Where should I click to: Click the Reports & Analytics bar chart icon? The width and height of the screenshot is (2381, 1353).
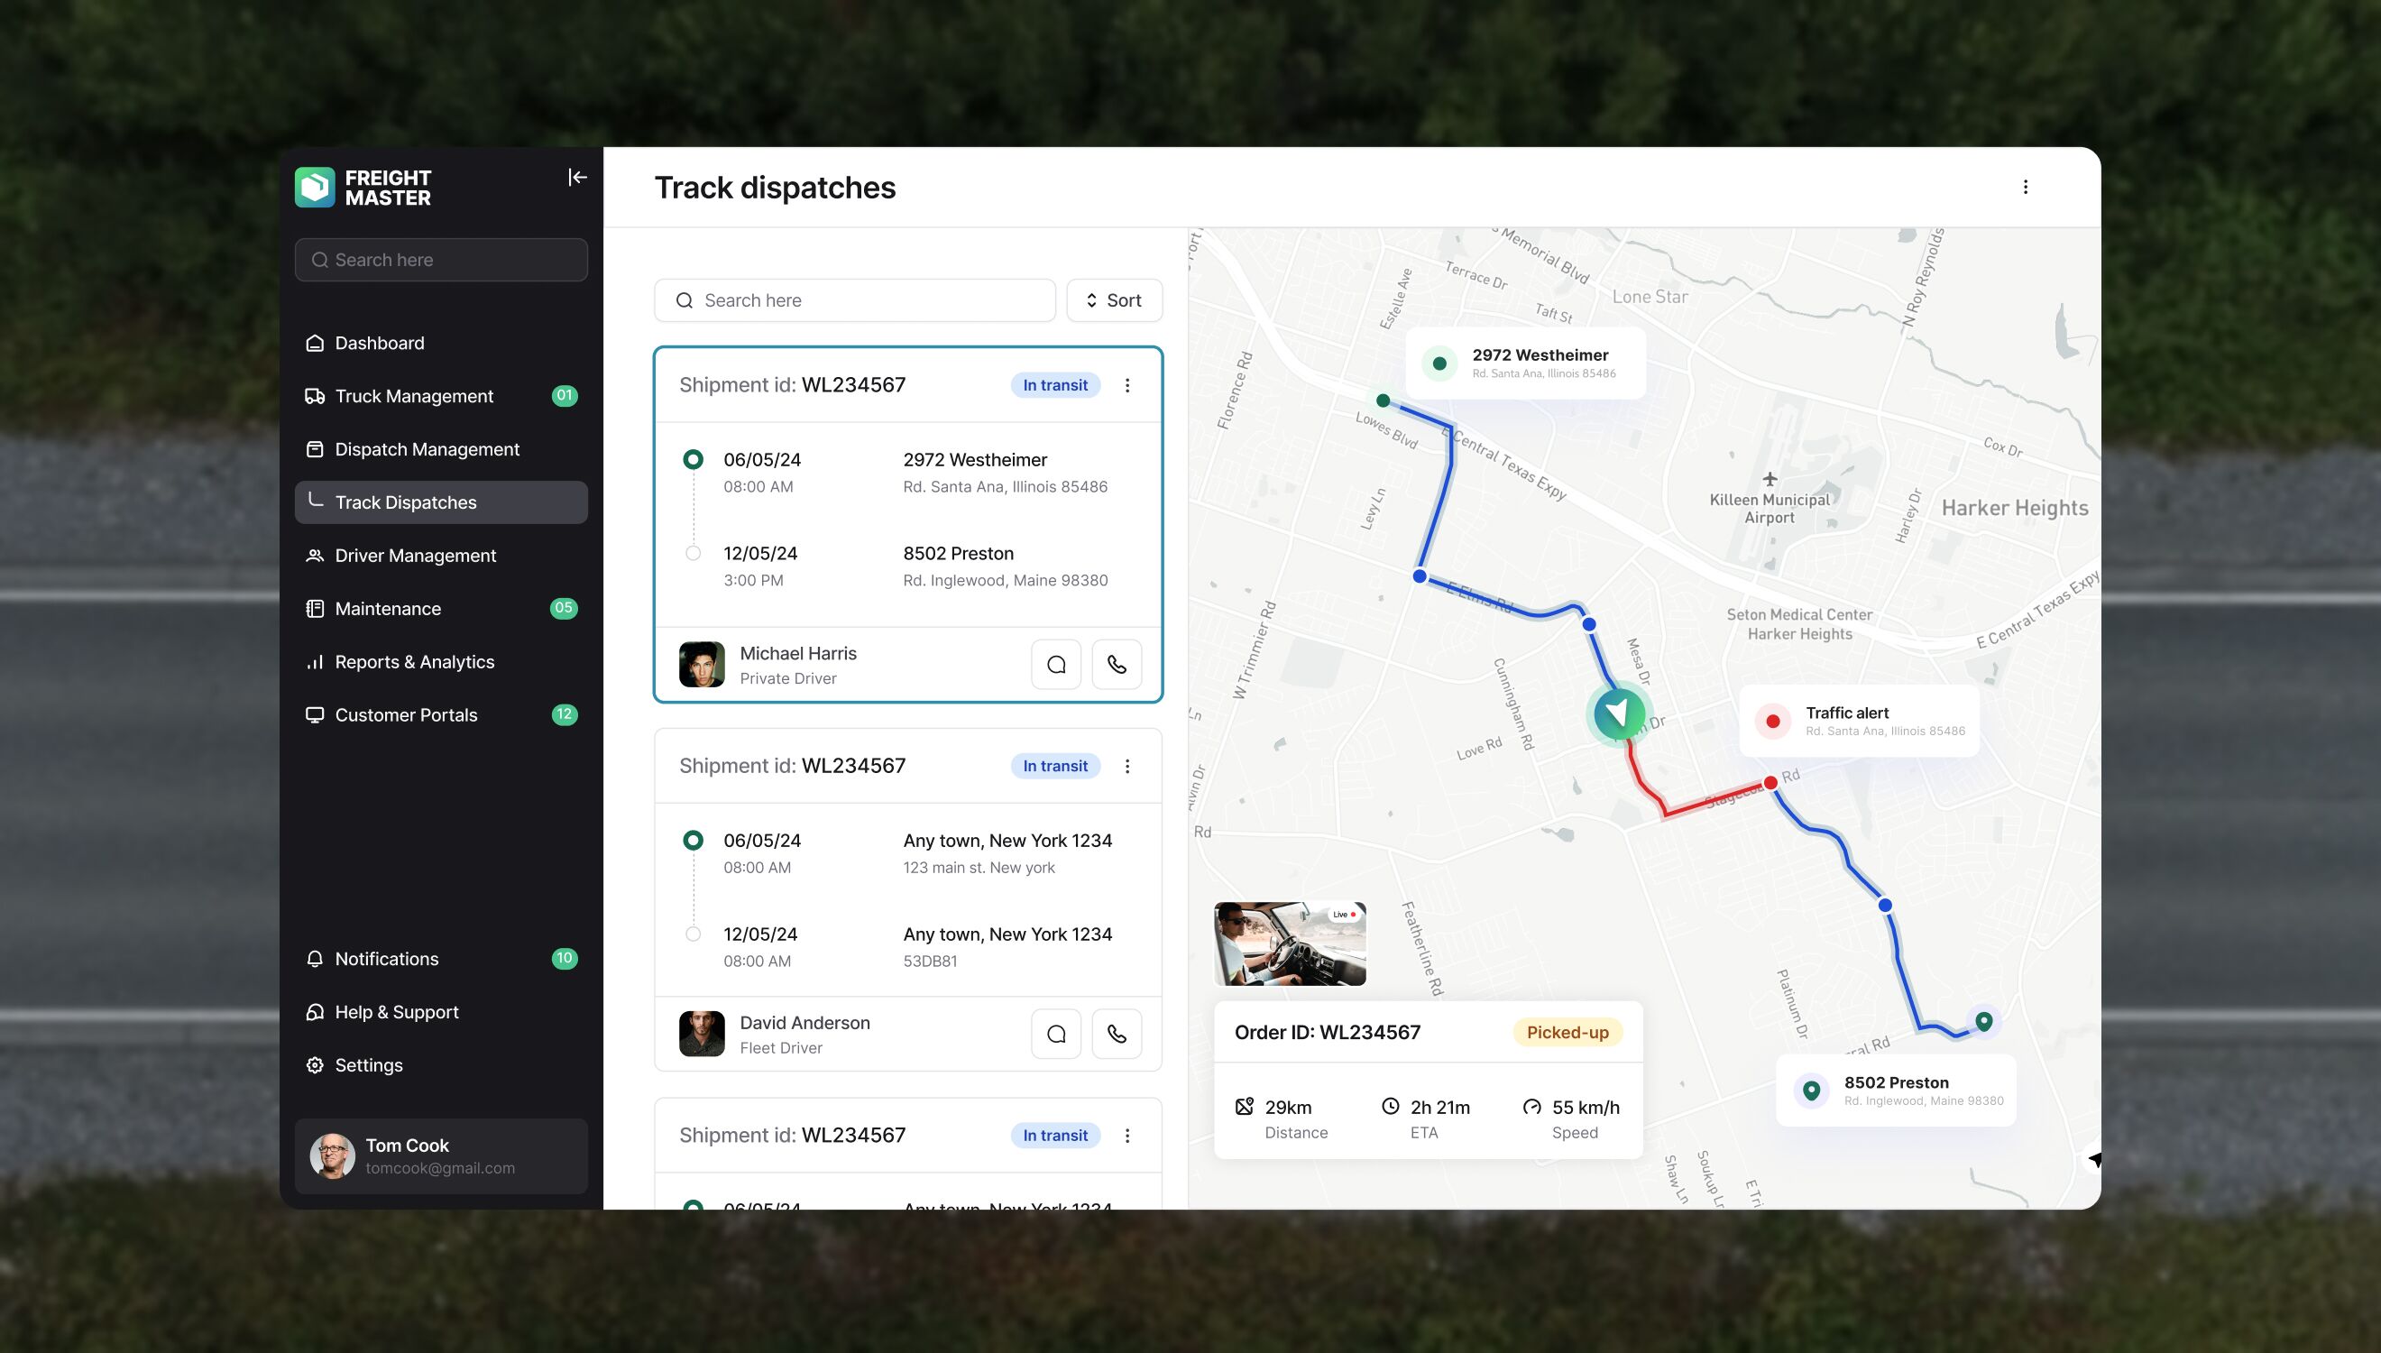click(315, 662)
